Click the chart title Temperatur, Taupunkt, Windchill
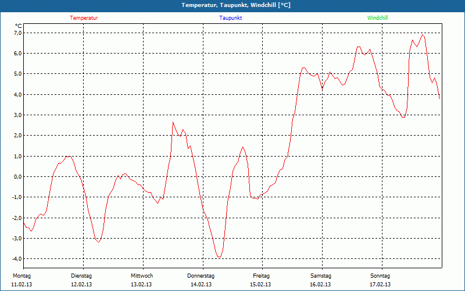 point(236,5)
